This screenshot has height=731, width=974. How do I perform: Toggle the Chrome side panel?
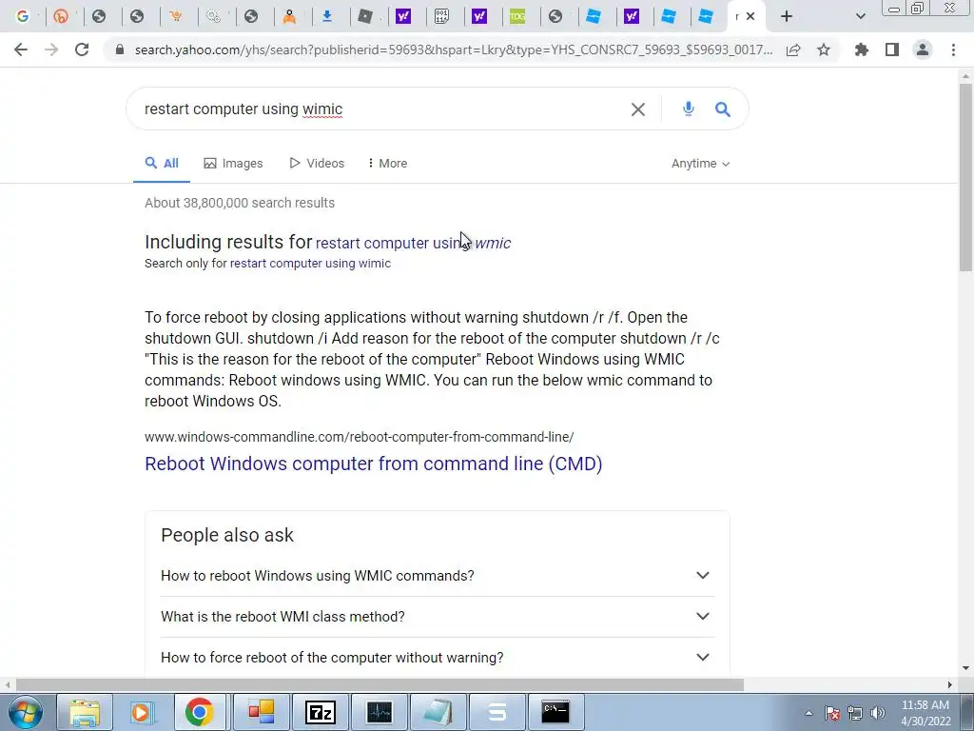pyautogui.click(x=892, y=49)
